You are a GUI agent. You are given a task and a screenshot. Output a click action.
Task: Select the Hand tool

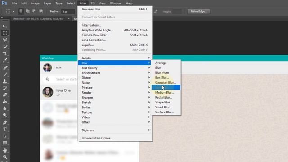click(5, 150)
